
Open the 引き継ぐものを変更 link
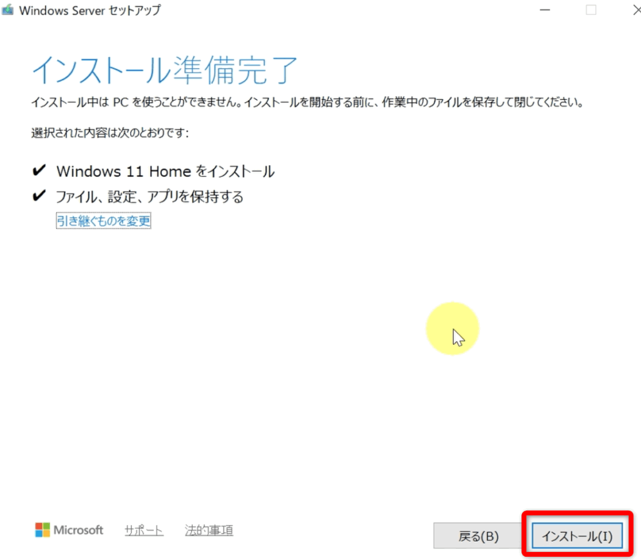coord(103,221)
